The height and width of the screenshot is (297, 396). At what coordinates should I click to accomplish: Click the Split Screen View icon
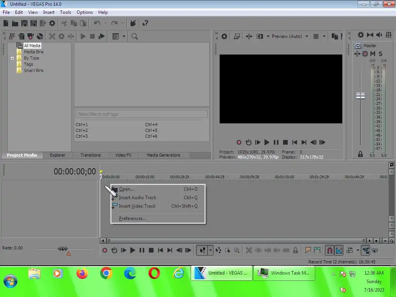[260, 36]
